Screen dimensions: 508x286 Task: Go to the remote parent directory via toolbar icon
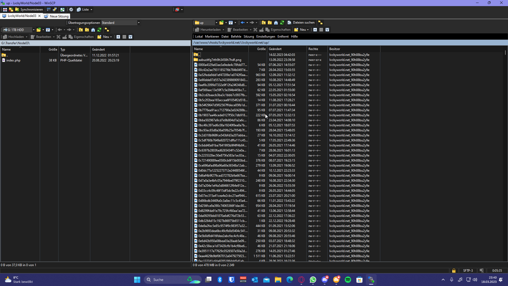point(264,23)
